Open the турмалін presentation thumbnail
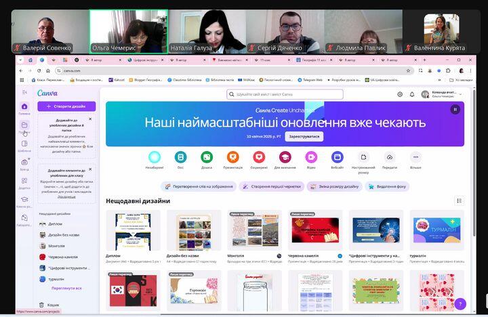The height and width of the screenshot is (317, 488). coord(436,231)
